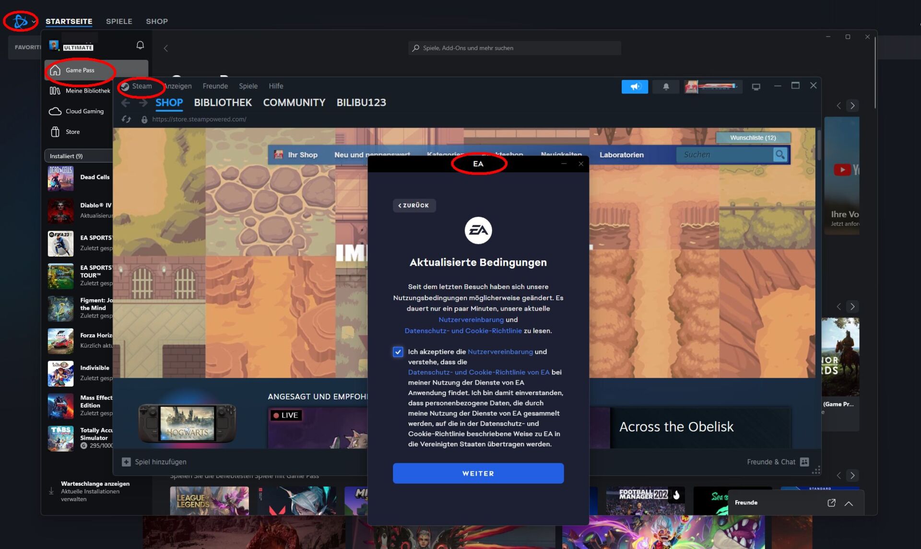The image size is (921, 549).
Task: Click the Steam page lock icon
Action: coord(144,119)
